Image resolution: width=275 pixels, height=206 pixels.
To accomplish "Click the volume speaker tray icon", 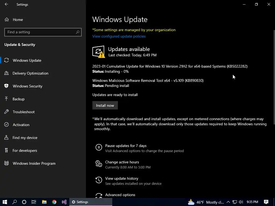I will (241, 202).
